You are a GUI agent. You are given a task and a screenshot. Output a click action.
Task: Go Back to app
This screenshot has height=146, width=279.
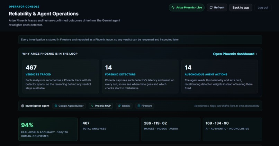(x=241, y=8)
